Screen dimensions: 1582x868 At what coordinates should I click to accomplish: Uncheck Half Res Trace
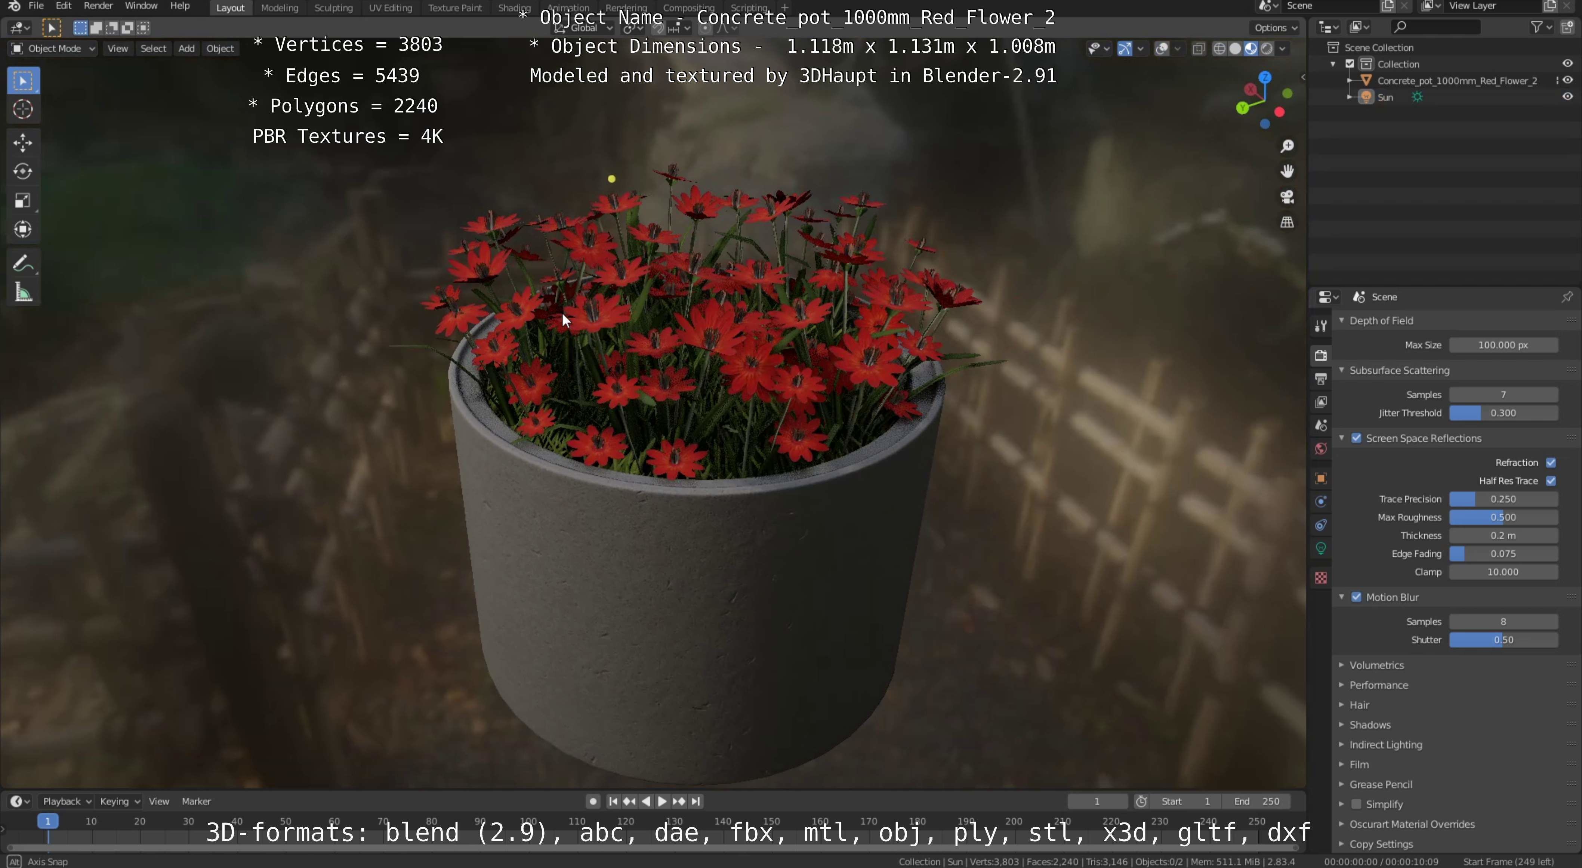click(x=1551, y=481)
